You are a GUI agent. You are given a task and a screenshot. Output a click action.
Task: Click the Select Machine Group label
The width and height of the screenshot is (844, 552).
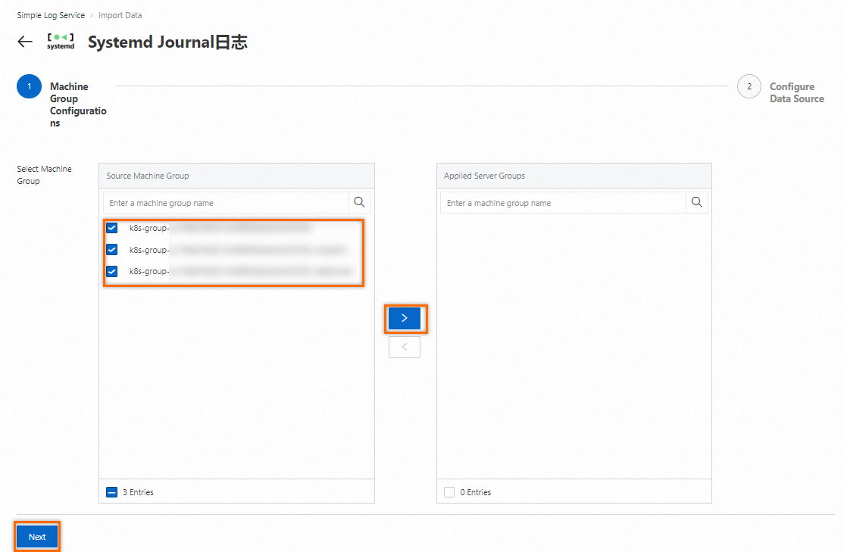[x=44, y=175]
